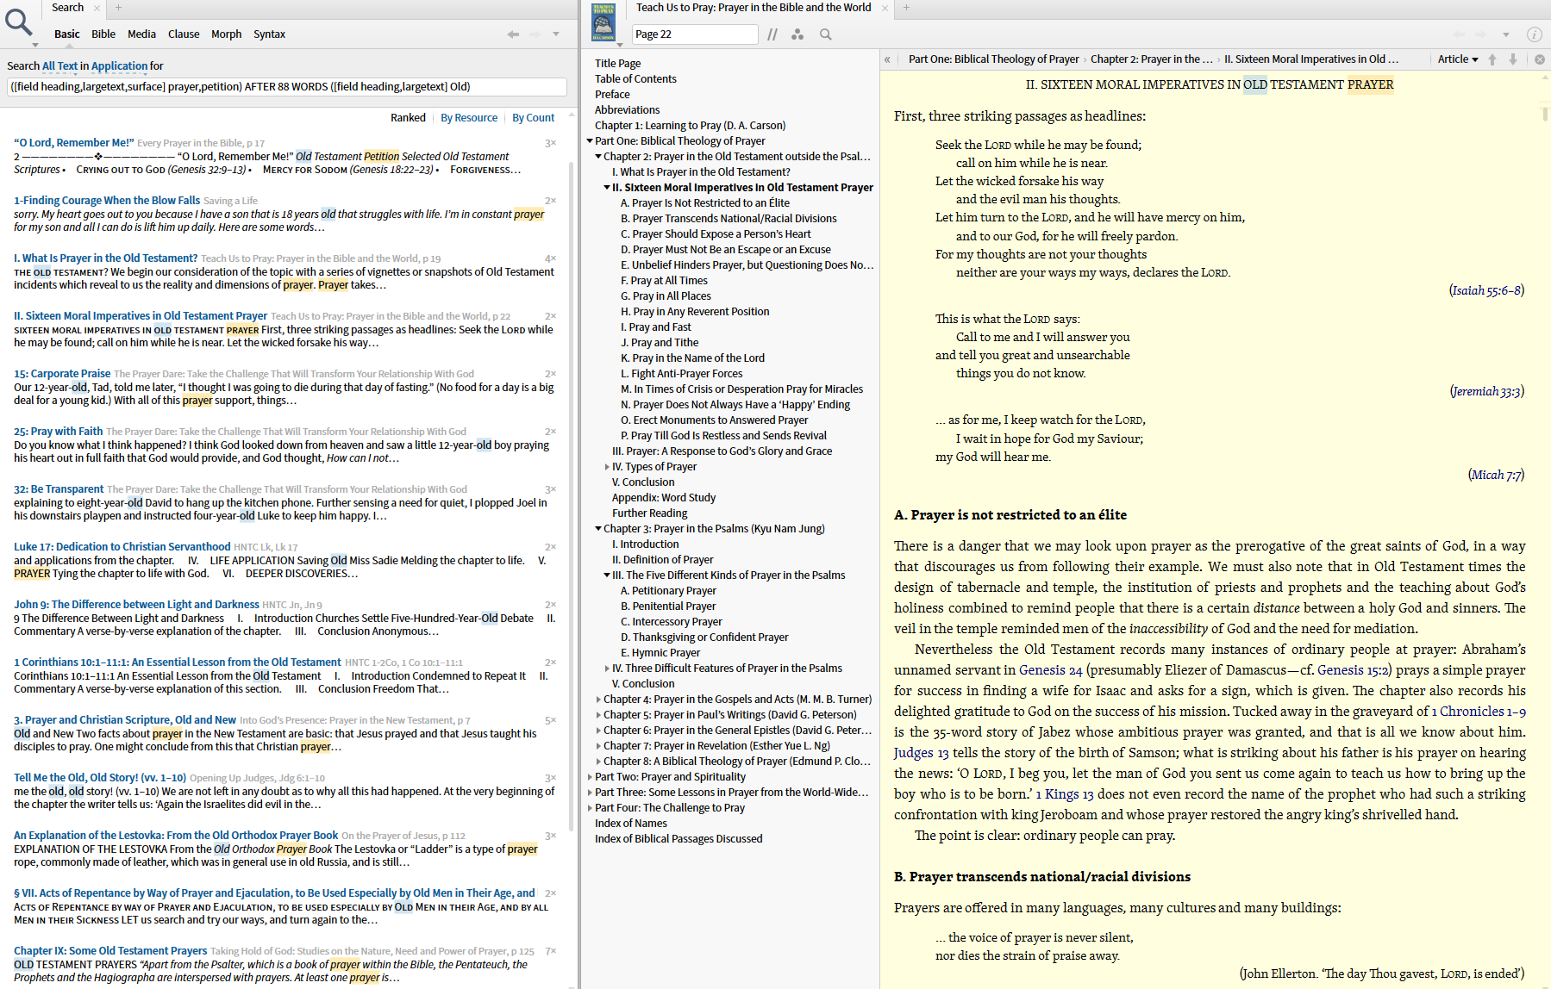Click the inline search magnifier in book panel
The height and width of the screenshot is (989, 1551).
tap(826, 34)
